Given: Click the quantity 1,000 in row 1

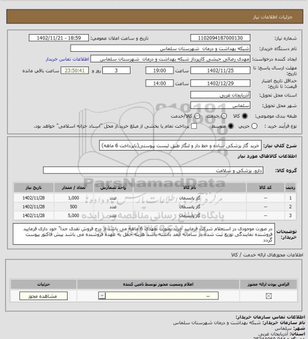Looking at the screenshot, I should pos(73,198).
